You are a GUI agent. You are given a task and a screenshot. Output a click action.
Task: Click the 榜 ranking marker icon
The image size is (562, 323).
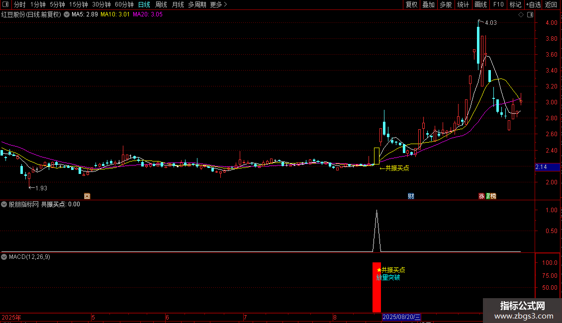pyautogui.click(x=493, y=196)
